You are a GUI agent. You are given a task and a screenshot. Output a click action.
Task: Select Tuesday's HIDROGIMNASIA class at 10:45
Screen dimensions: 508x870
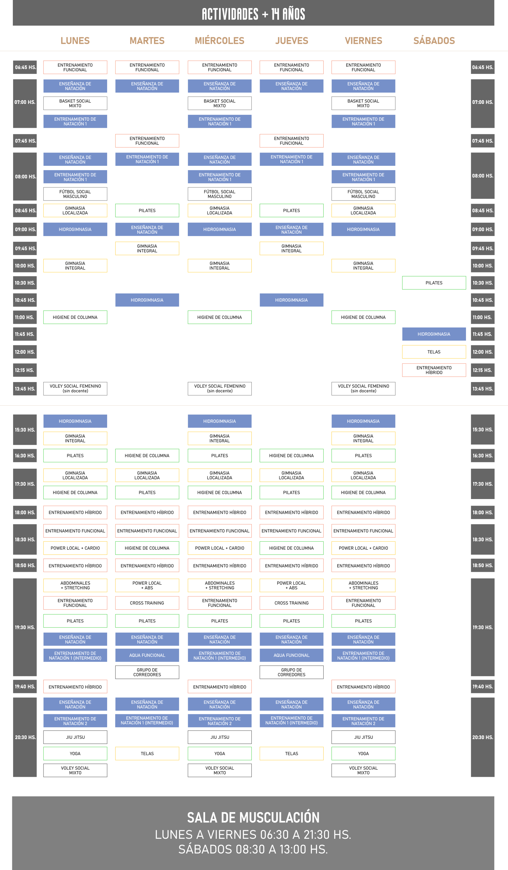(x=147, y=300)
